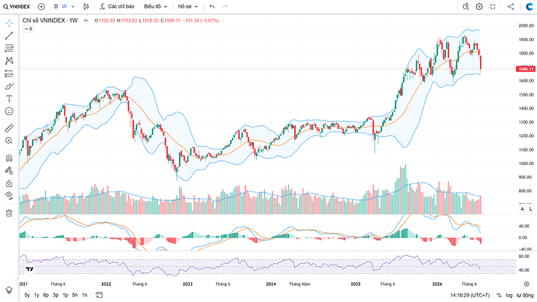Select the text annotation tool
Viewport: 537px width, 302px height.
[x=9, y=99]
